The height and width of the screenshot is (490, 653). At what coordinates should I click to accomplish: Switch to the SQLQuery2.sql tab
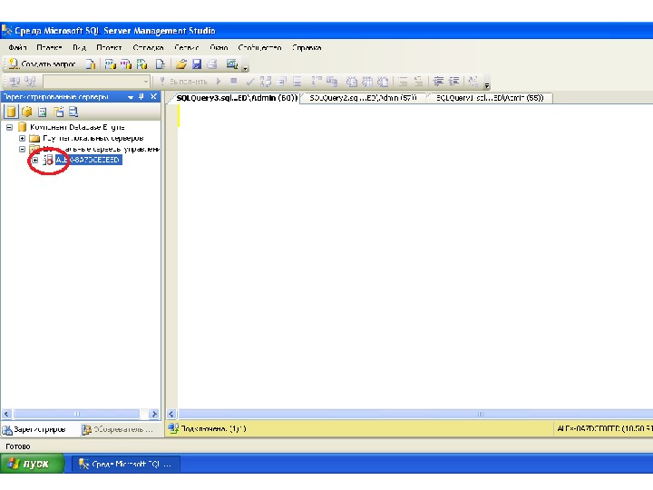point(363,98)
